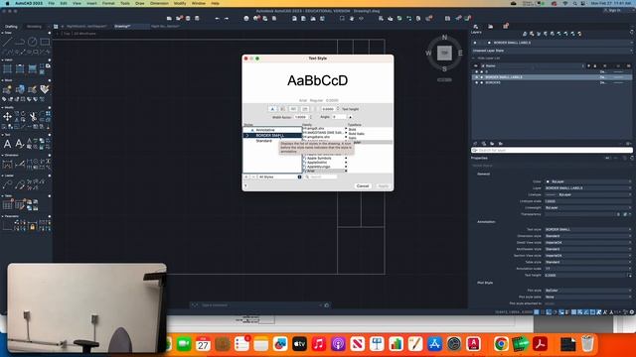Select the Annotative text style

point(265,130)
